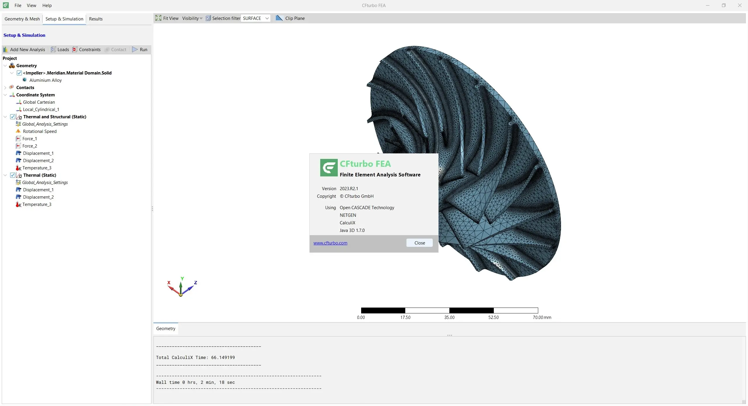This screenshot has width=748, height=406.
Task: Click Temperature_3 icon under Thermal (Static)
Action: pyautogui.click(x=18, y=204)
